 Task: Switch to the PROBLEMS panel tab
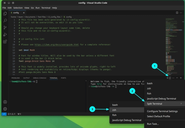16,78
